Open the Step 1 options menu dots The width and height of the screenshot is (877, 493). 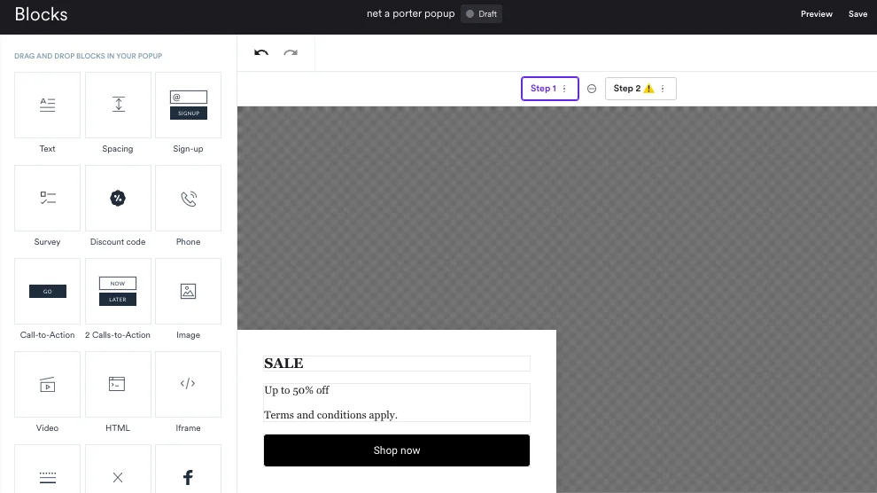pyautogui.click(x=564, y=89)
